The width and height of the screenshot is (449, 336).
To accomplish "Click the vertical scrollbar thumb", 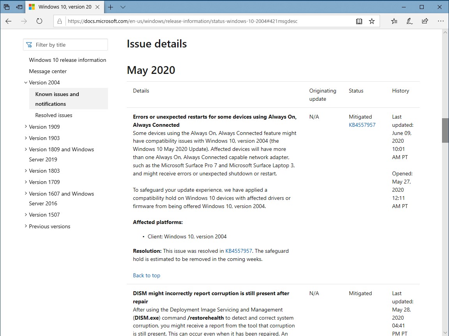I will pyautogui.click(x=445, y=130).
